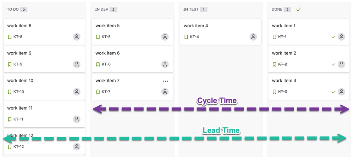The height and width of the screenshot is (157, 354).
Task: Click assignee avatar on work item 10
Action: pyautogui.click(x=77, y=92)
